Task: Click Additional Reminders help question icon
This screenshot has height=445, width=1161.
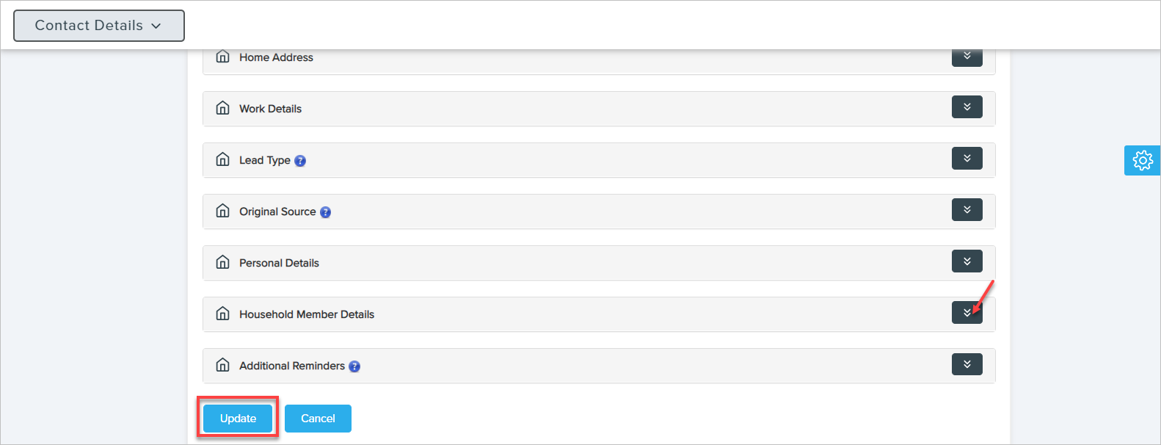Action: click(354, 366)
